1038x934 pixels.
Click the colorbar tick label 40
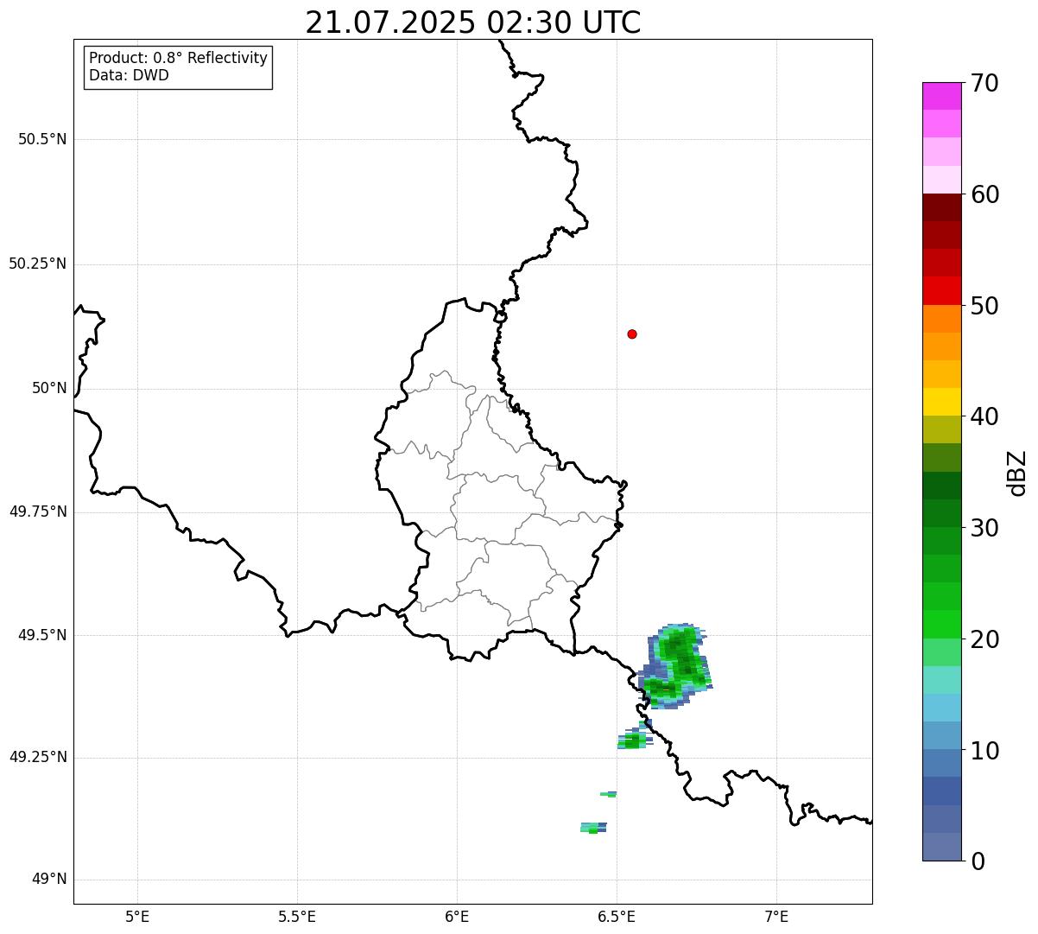point(984,416)
